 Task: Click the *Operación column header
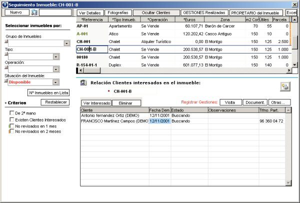coord(157,19)
